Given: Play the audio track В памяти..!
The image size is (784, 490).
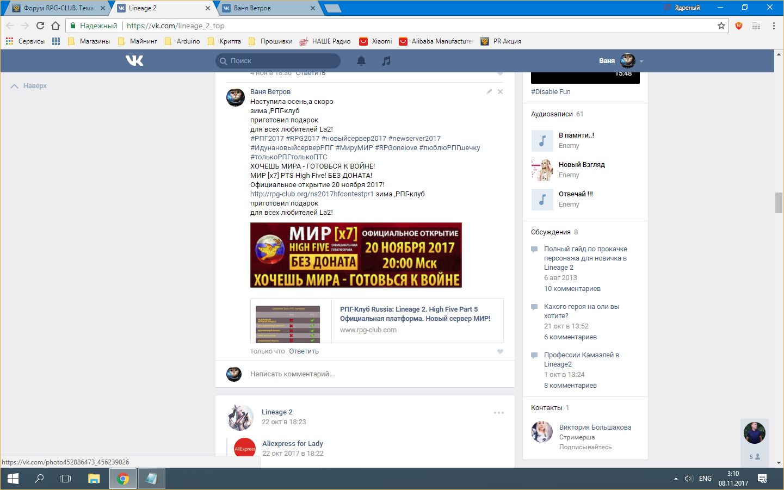Looking at the screenshot, I should (542, 141).
